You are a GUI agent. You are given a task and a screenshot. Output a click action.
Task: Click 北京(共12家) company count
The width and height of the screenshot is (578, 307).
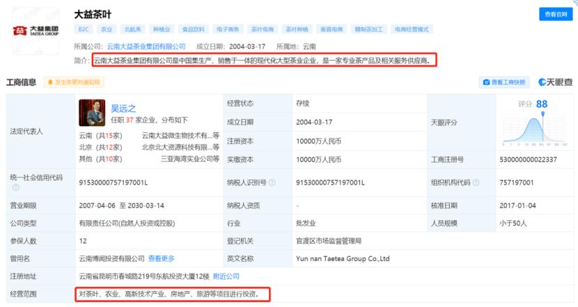[x=101, y=147]
